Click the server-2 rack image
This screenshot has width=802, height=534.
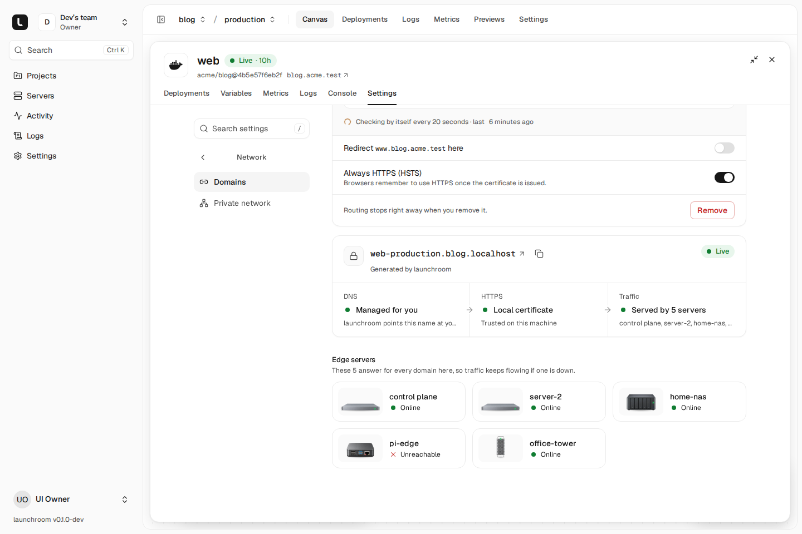pyautogui.click(x=501, y=402)
